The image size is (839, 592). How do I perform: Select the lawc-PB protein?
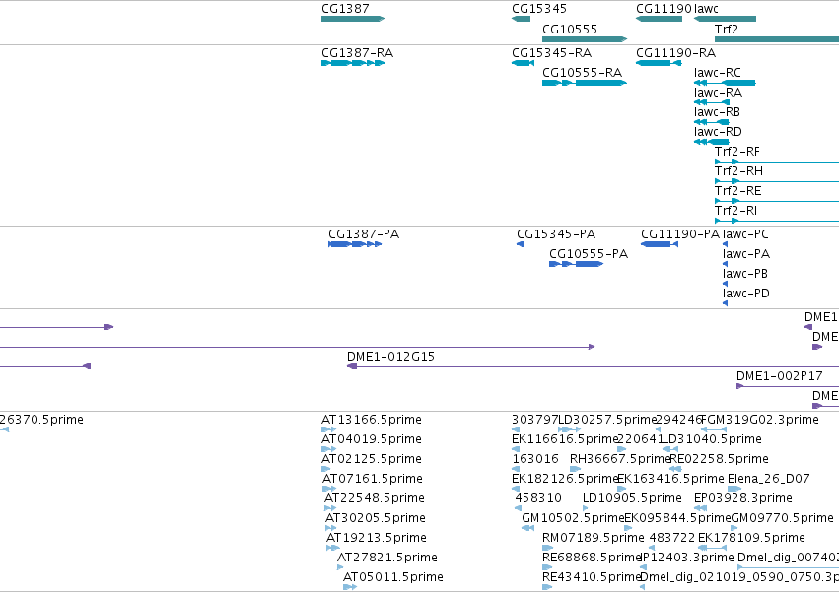pos(725,284)
